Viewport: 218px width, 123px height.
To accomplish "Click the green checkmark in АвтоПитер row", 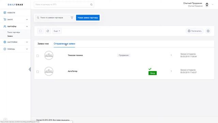I will (150, 69).
